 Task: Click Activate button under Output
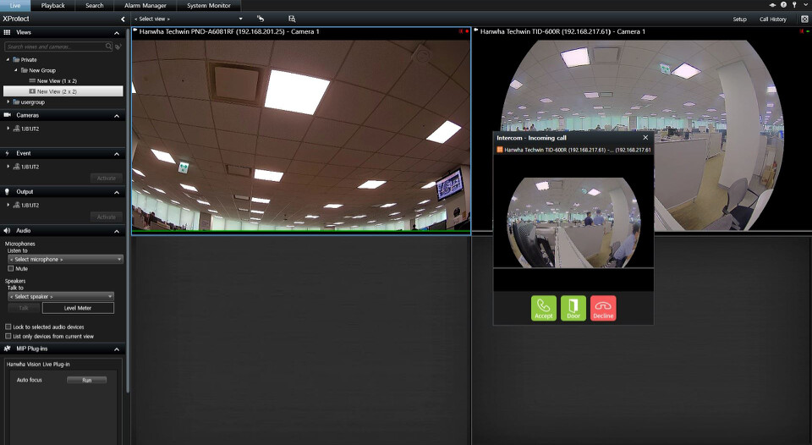tap(107, 217)
